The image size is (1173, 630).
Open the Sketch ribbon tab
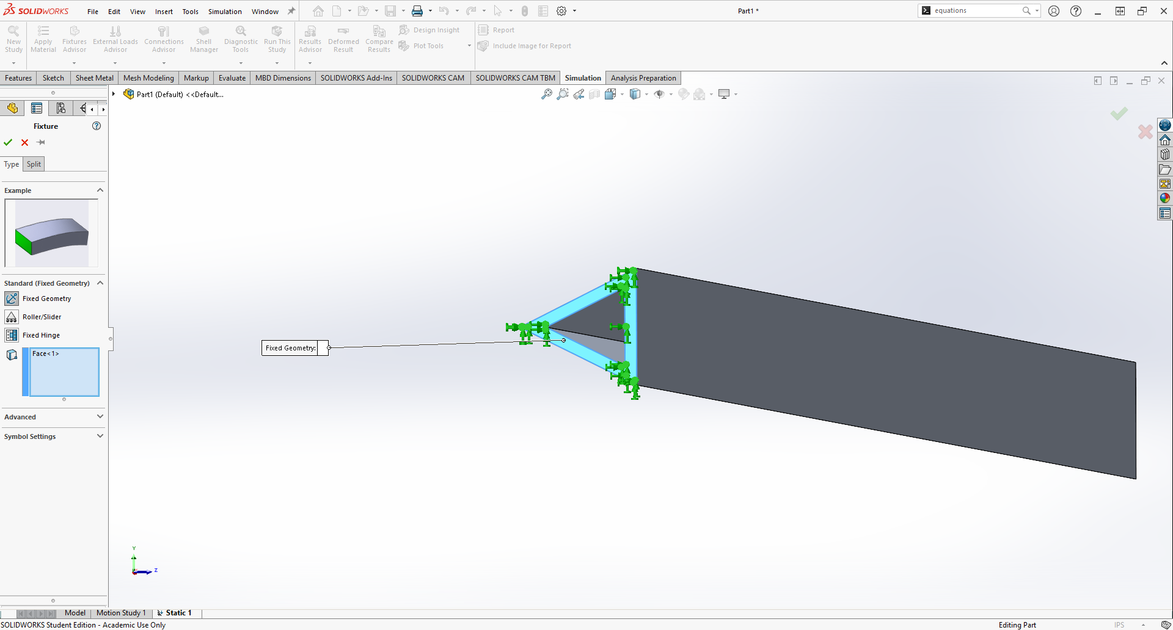coord(53,78)
